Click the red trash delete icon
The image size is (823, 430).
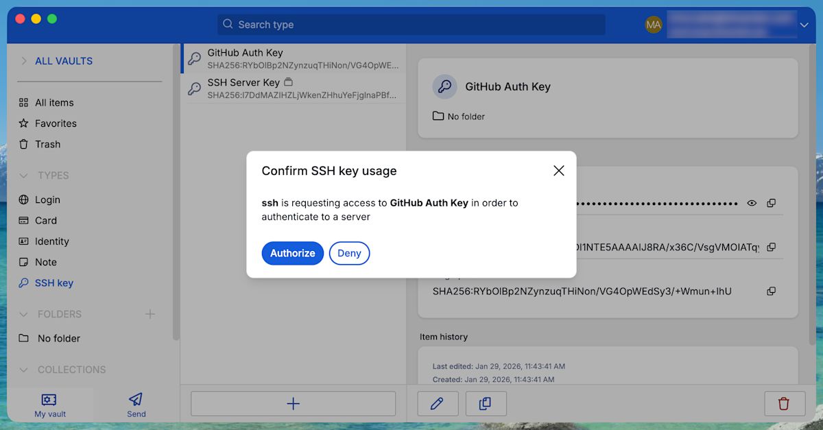785,404
